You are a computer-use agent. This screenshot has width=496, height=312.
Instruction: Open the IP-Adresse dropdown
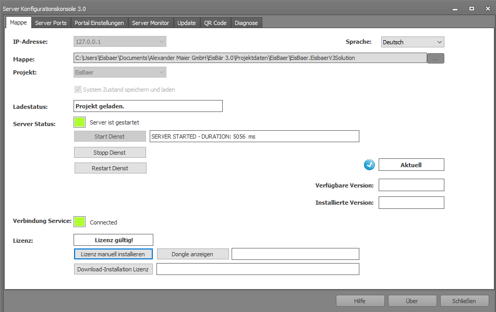coord(120,42)
